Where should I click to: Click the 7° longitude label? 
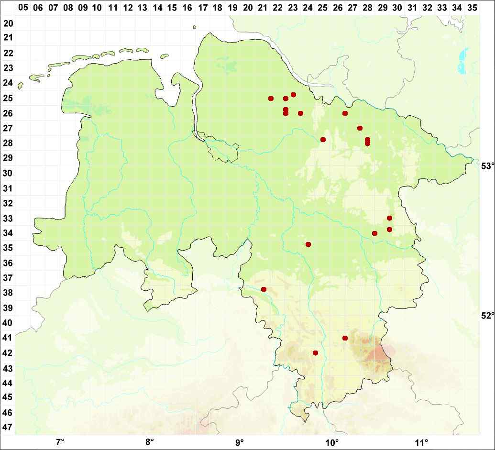[60, 442]
